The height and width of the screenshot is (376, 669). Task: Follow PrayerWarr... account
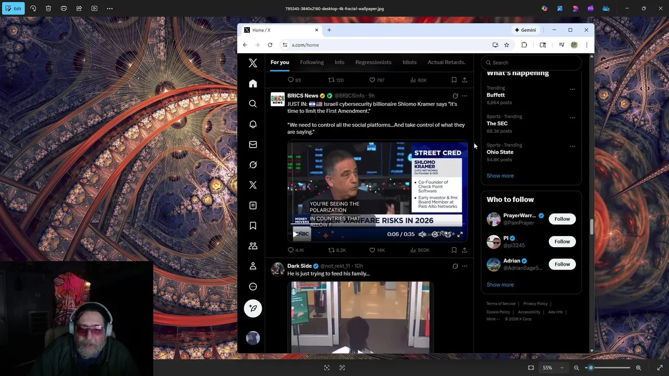coord(562,219)
